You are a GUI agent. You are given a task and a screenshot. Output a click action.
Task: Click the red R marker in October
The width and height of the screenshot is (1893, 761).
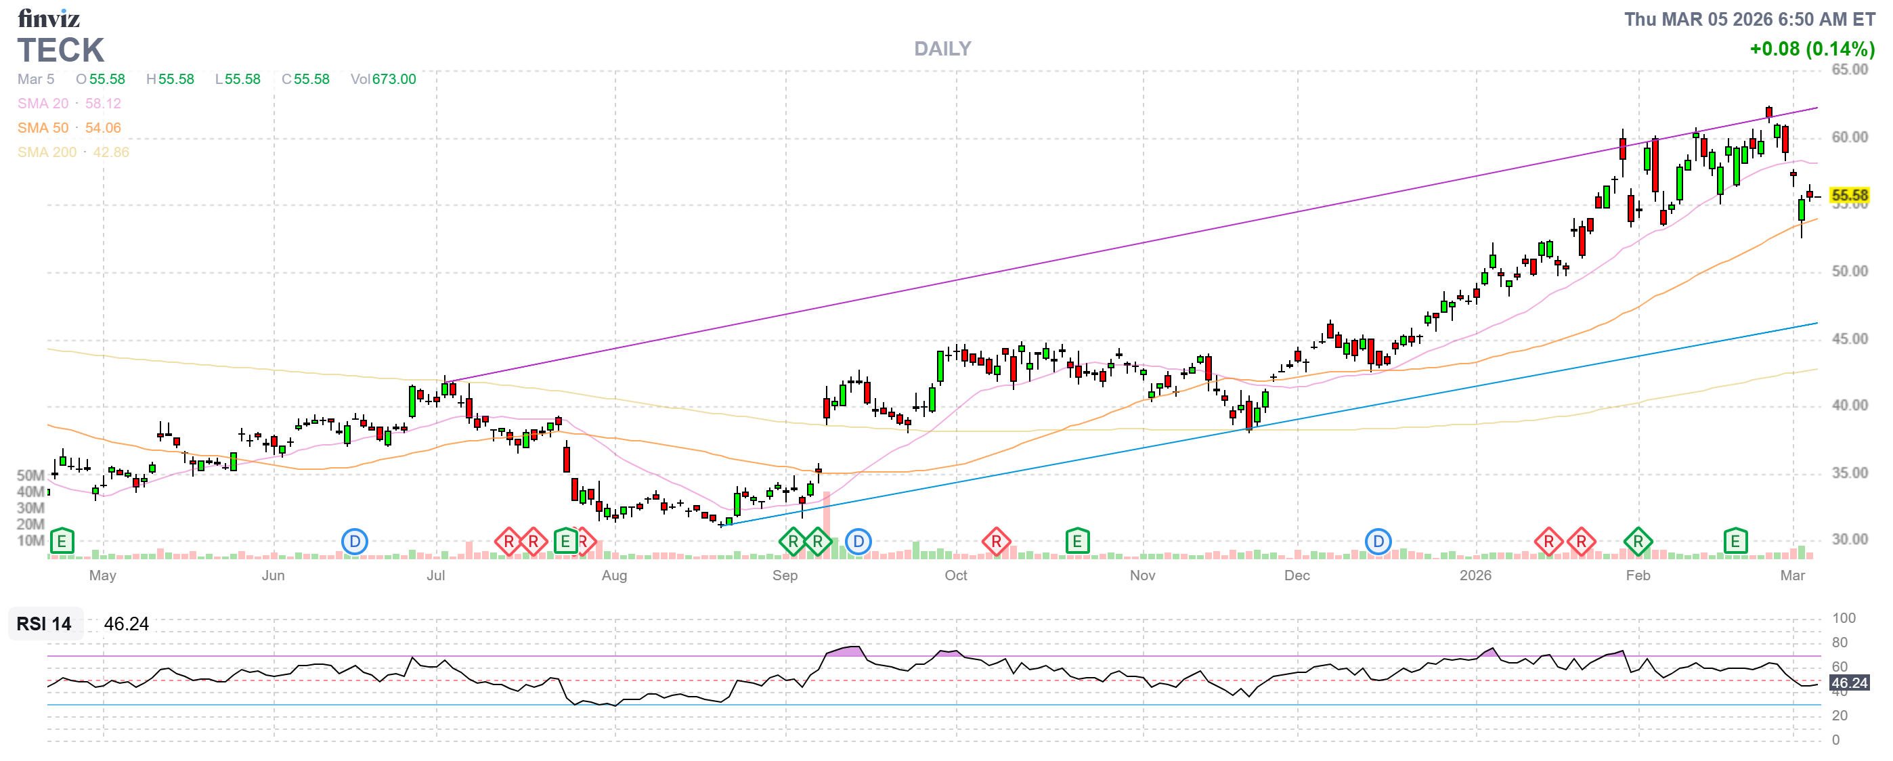(x=996, y=542)
